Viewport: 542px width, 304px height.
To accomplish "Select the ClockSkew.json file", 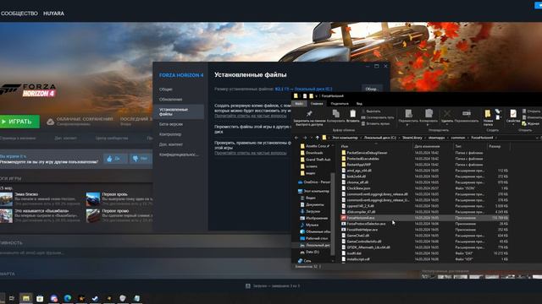I will pyautogui.click(x=358, y=188).
